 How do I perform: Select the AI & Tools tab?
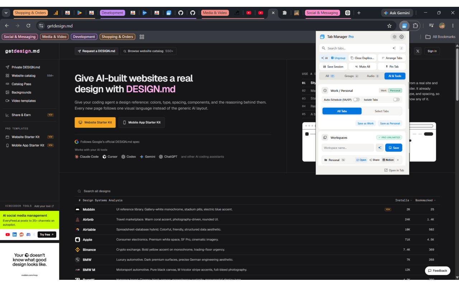[x=395, y=76]
